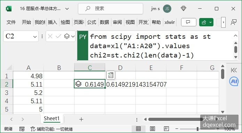Click formula bar scroll up arrow
Screen dimensions: 242x133
point(236,43)
